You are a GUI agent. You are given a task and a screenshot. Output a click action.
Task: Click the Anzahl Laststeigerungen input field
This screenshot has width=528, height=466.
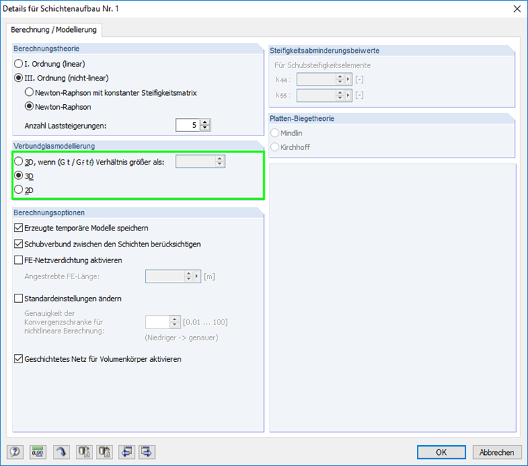pyautogui.click(x=188, y=125)
